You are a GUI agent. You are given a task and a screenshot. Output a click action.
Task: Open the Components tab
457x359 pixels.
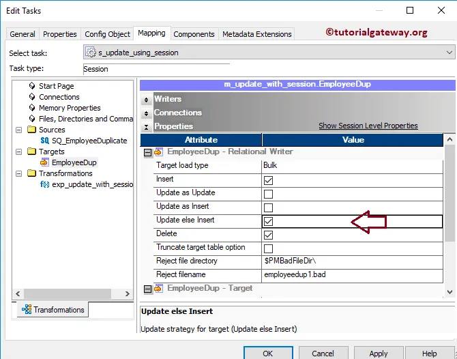pos(194,34)
